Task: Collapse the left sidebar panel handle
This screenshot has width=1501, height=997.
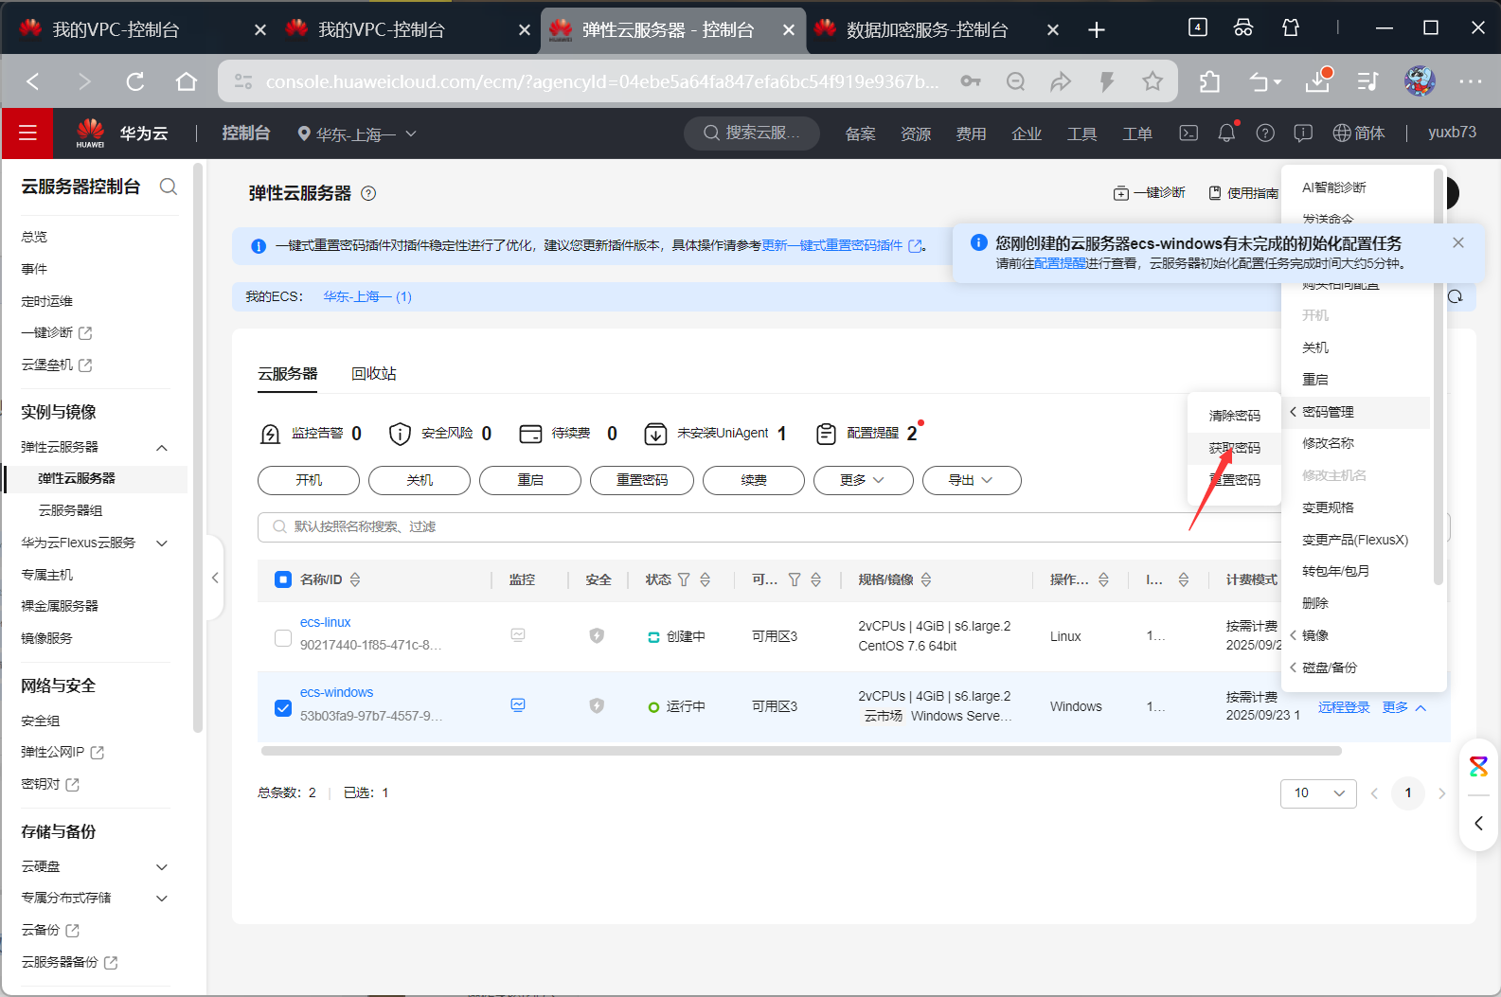Action: pos(215,578)
